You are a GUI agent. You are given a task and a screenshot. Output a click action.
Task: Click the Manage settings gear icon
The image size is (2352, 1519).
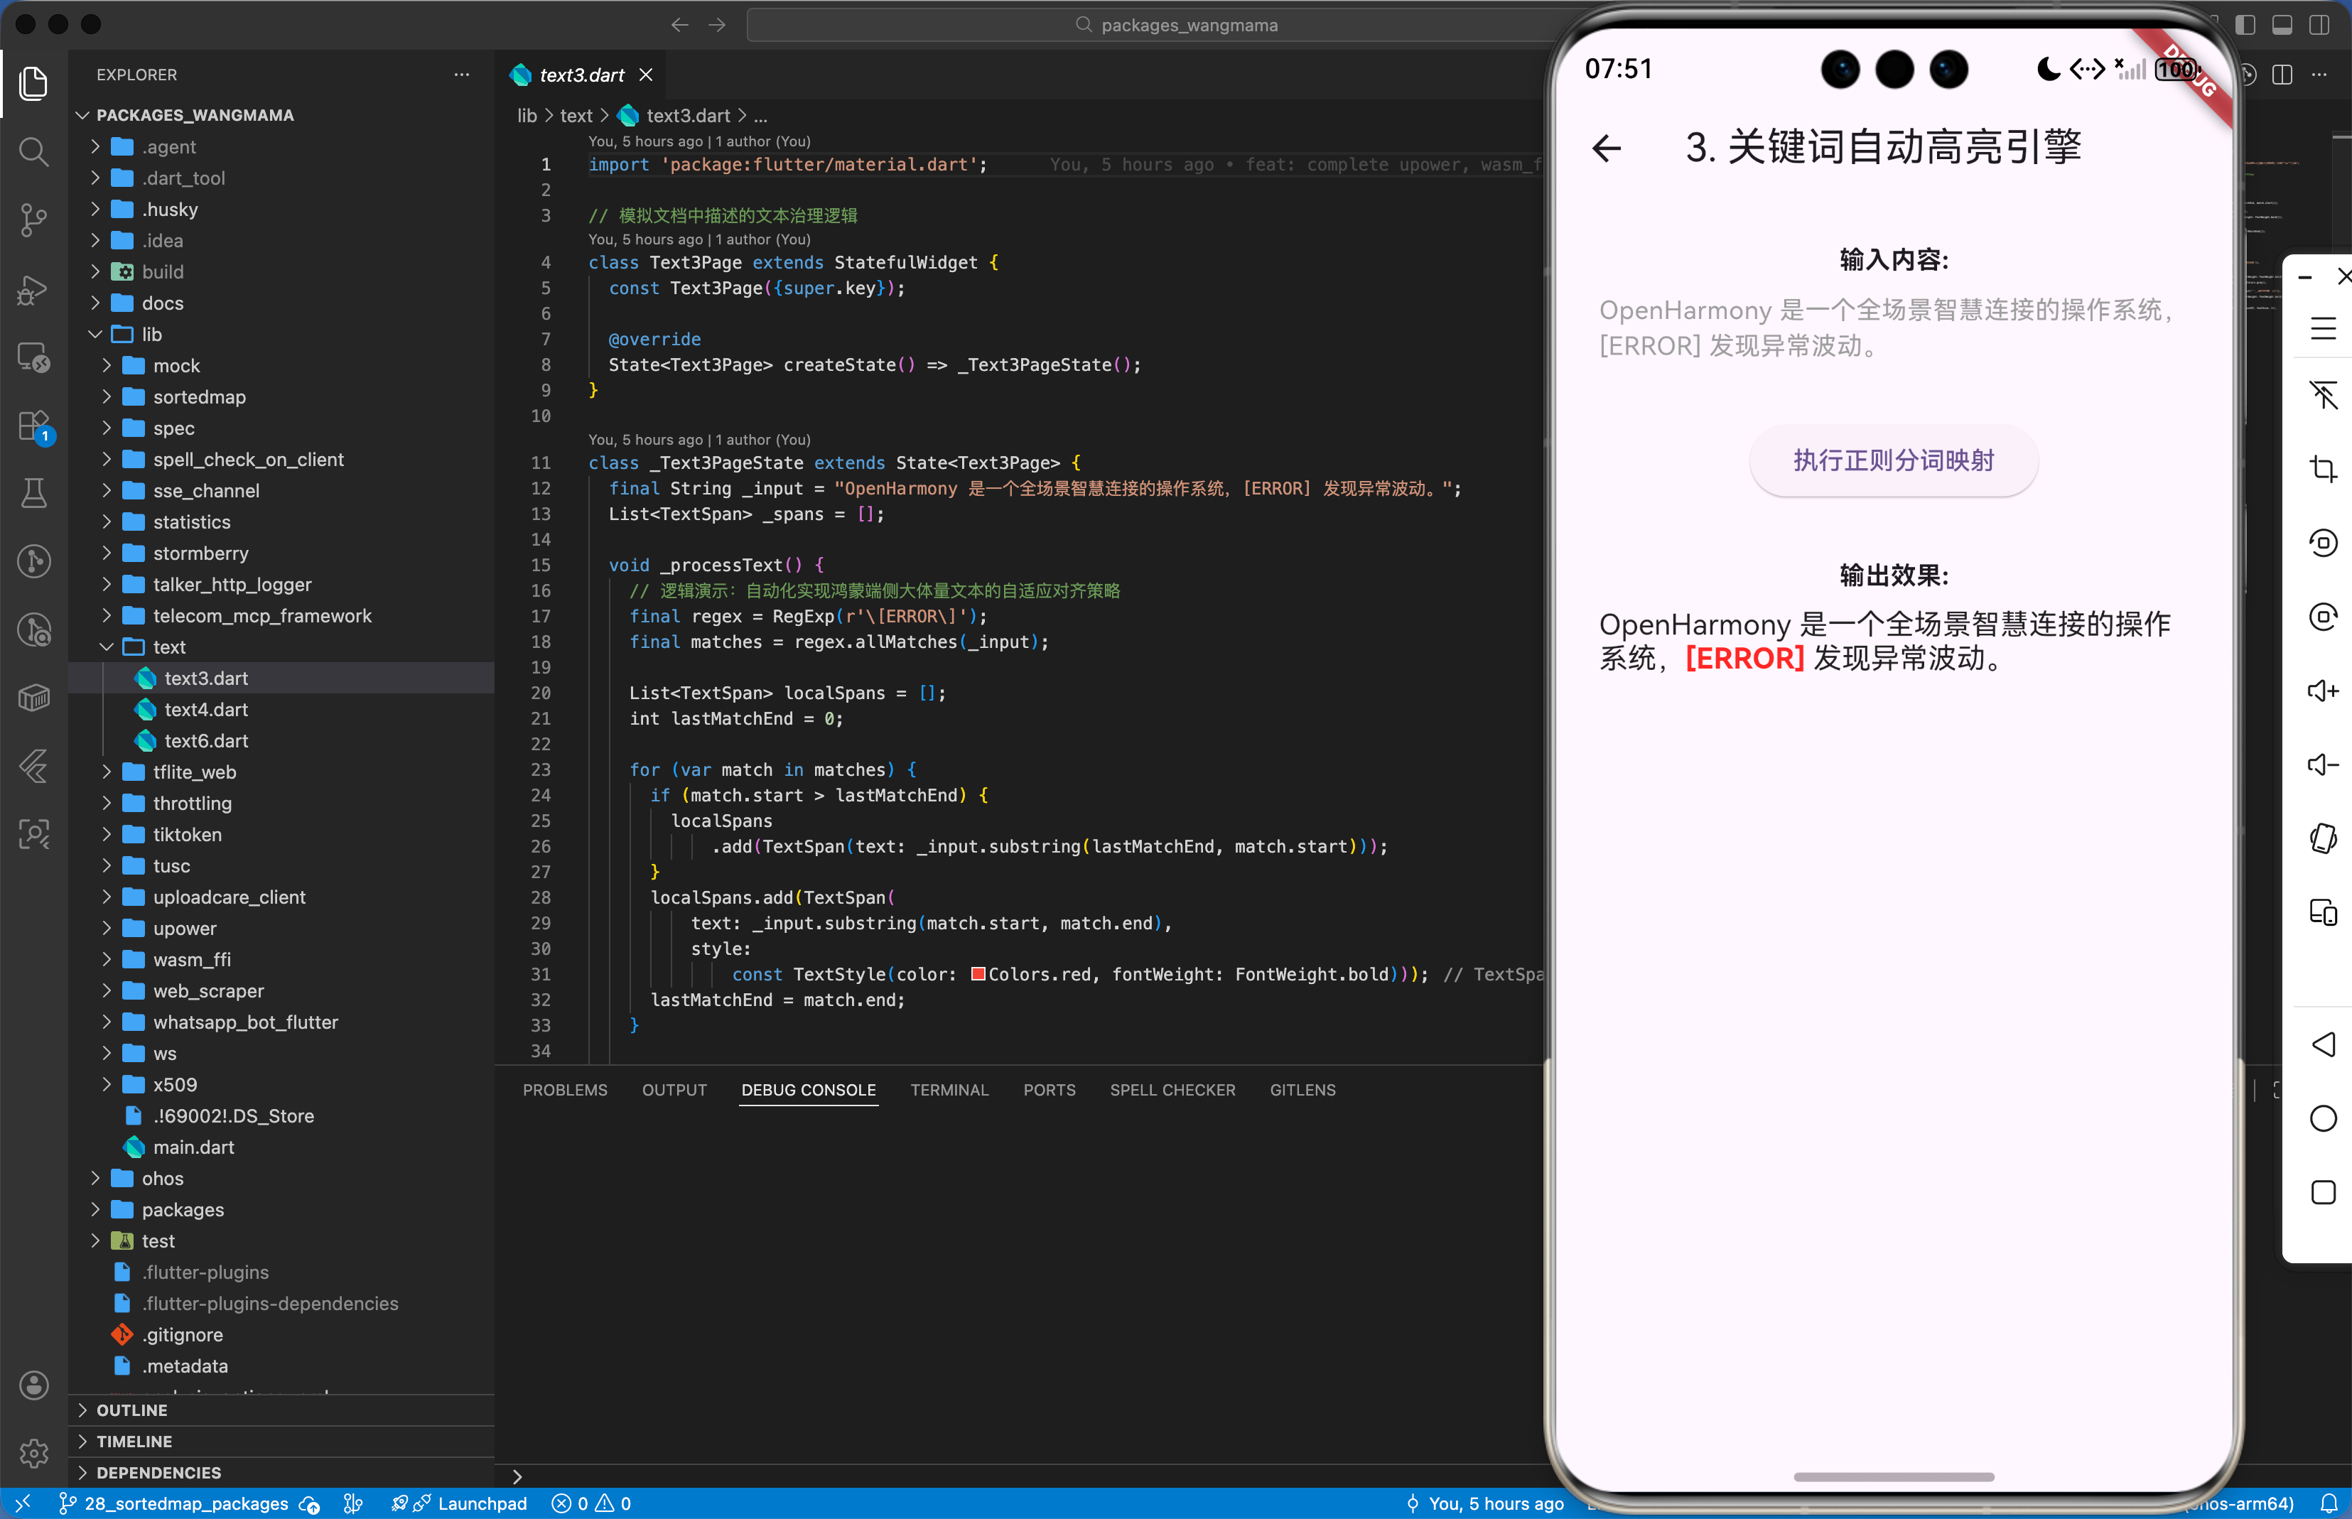33,1452
